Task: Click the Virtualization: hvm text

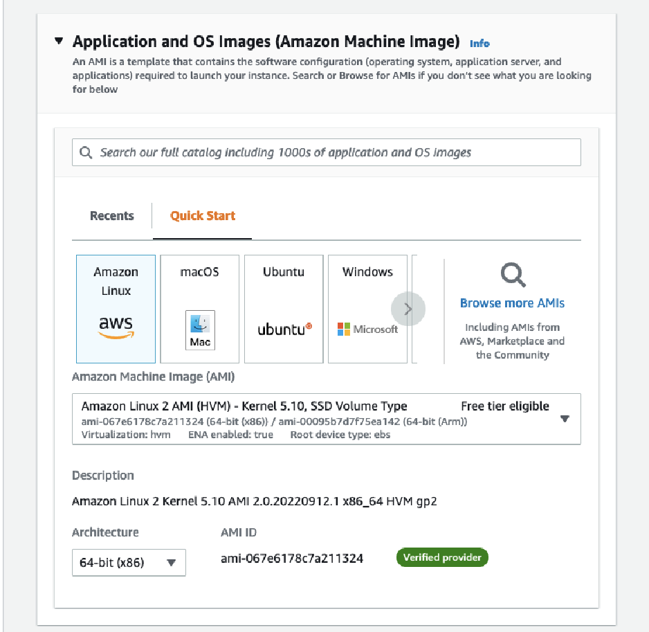Action: [126, 435]
